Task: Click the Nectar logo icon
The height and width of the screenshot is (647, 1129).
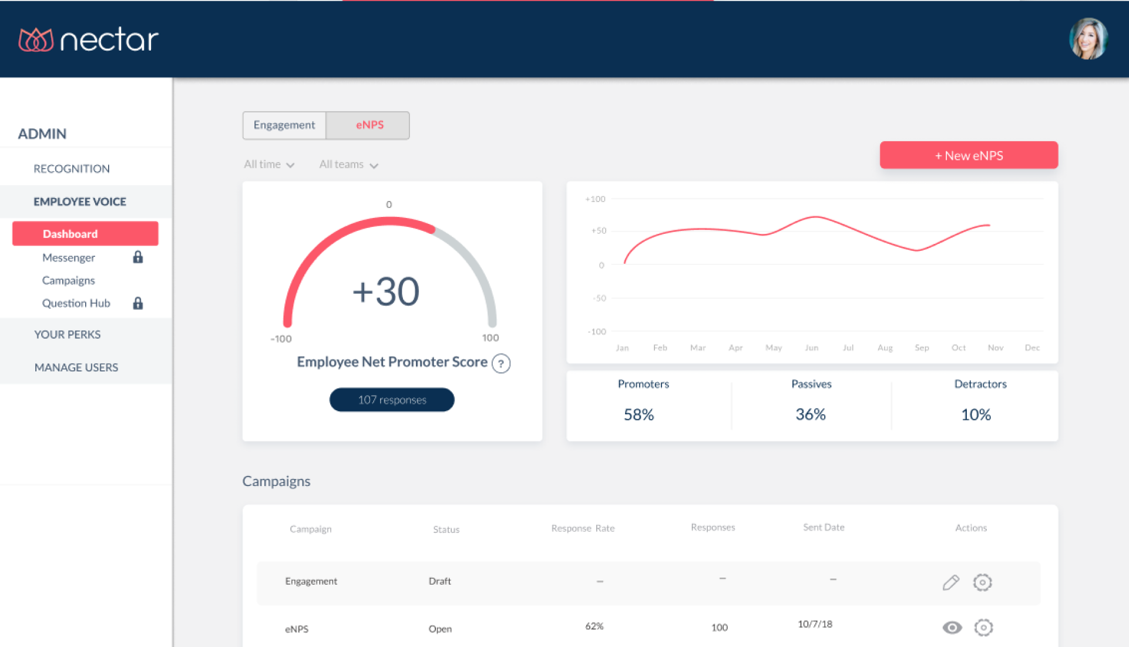Action: point(36,40)
